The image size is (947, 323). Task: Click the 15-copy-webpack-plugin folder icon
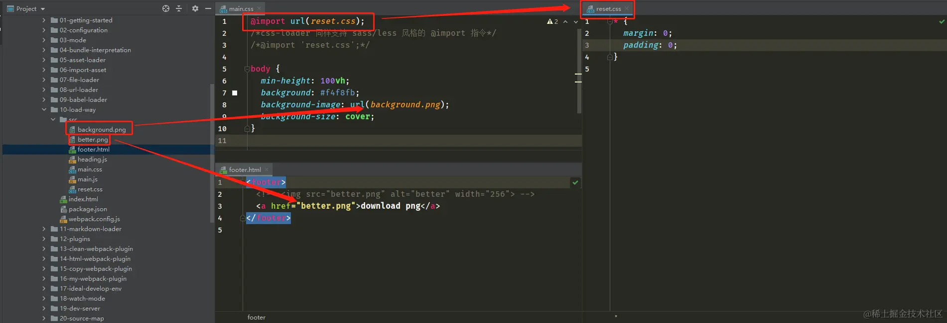[54, 269]
